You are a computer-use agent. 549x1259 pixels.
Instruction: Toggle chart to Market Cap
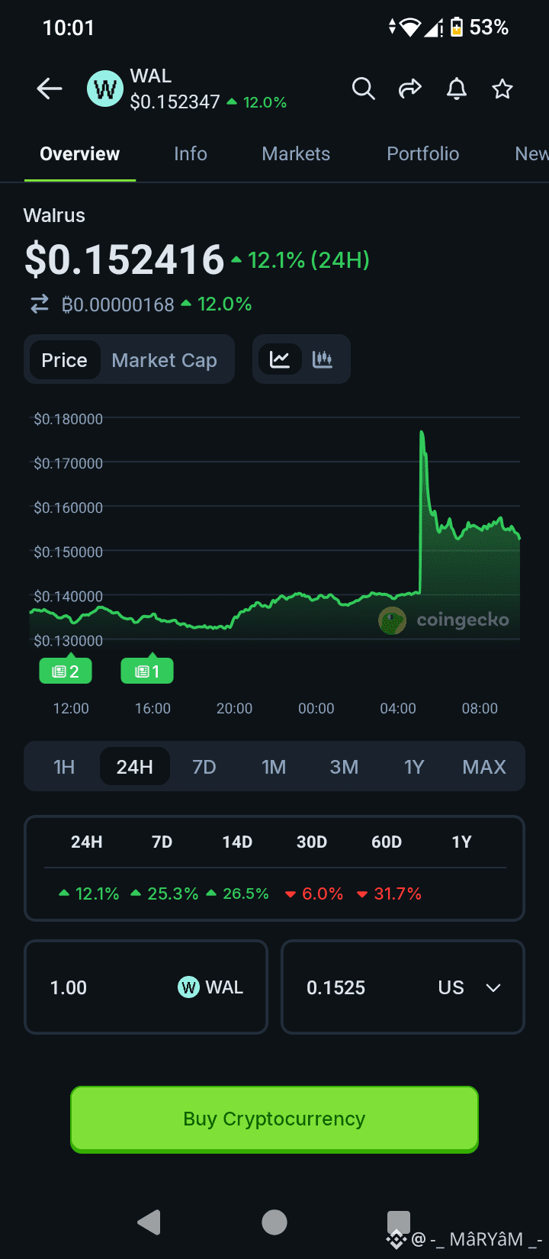tap(164, 360)
